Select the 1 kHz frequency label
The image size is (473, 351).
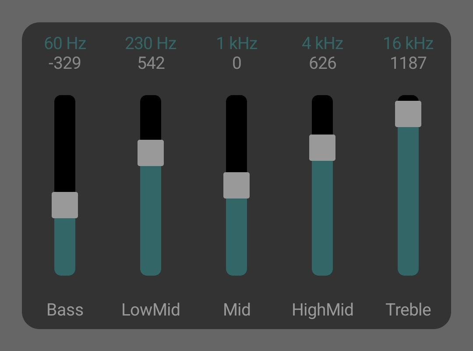(x=236, y=43)
